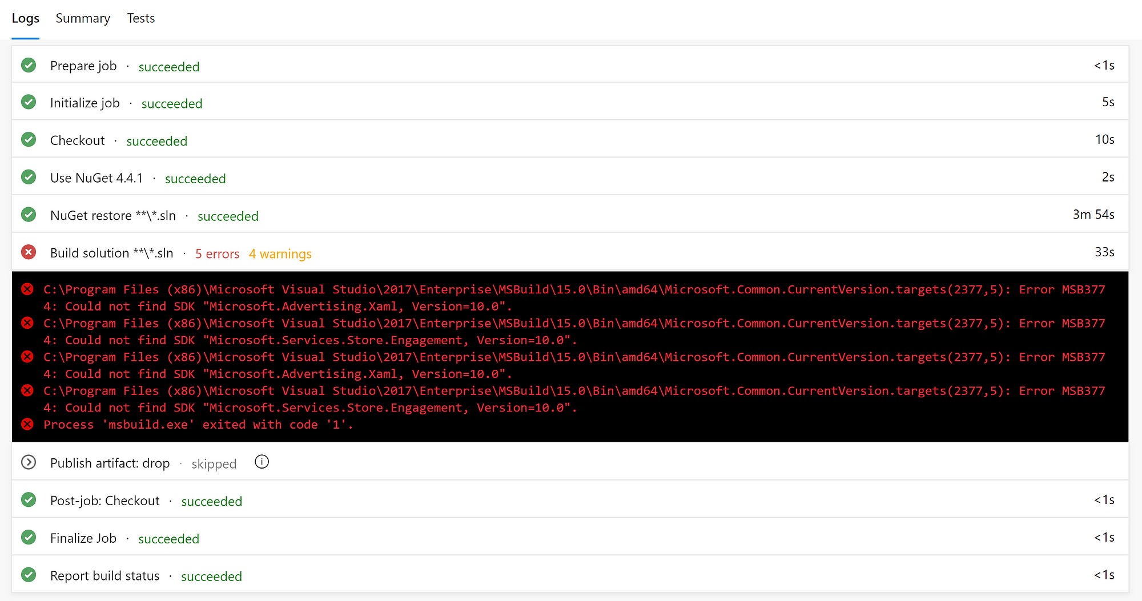Open the Publish artifact: drop step
1142x601 pixels.
[x=570, y=462]
